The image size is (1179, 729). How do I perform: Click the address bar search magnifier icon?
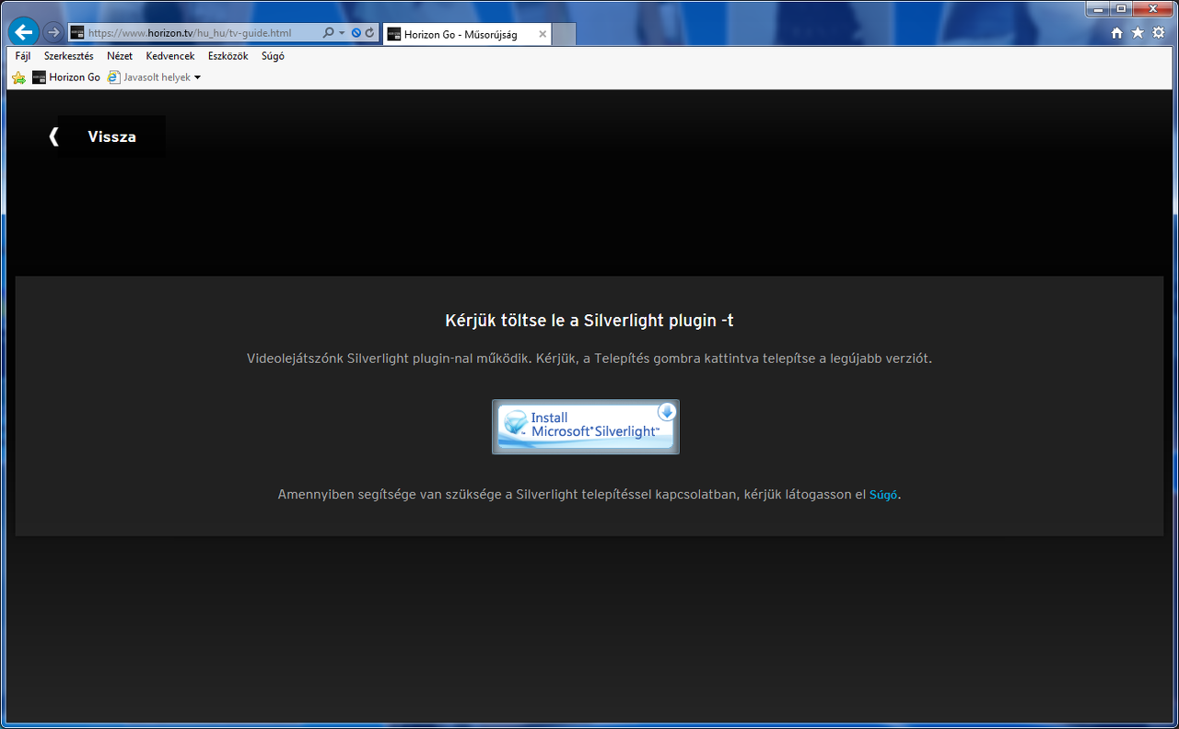coord(328,33)
